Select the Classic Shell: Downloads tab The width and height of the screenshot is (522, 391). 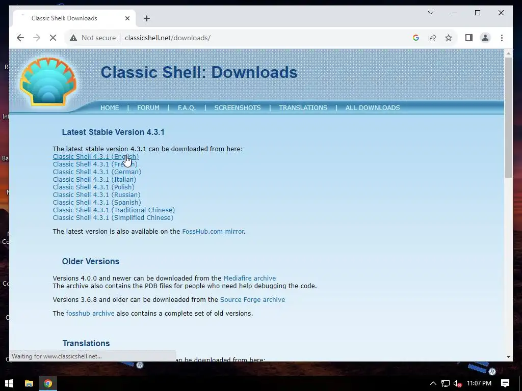pos(74,18)
